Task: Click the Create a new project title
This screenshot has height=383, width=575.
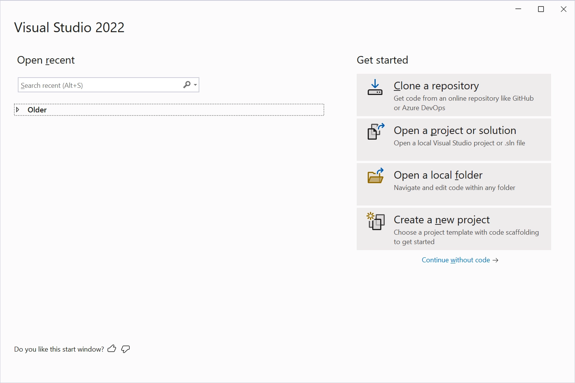Action: tap(441, 220)
